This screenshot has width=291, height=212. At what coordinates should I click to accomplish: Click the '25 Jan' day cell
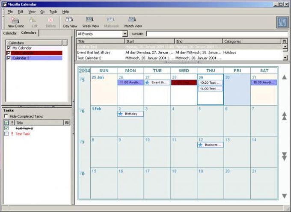(104, 90)
